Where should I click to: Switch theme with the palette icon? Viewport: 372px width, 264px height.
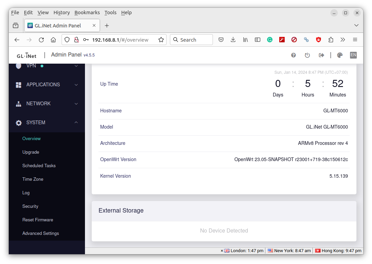coord(340,55)
